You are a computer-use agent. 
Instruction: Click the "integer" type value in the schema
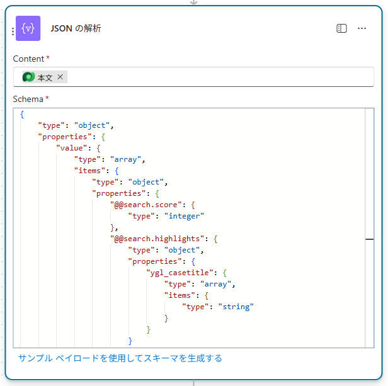185,216
